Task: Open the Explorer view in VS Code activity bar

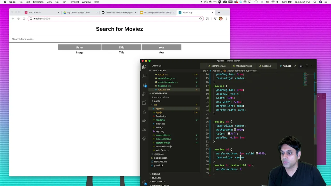Action: [144, 67]
